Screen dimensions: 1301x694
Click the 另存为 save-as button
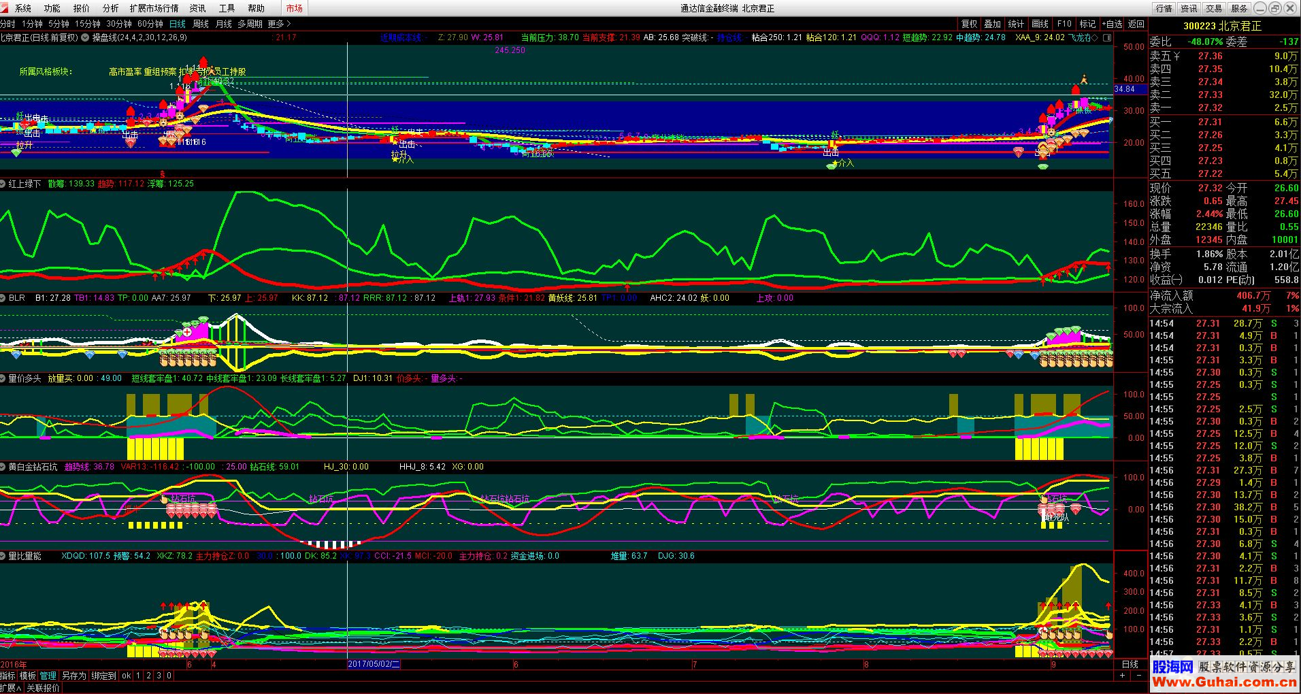[x=74, y=676]
